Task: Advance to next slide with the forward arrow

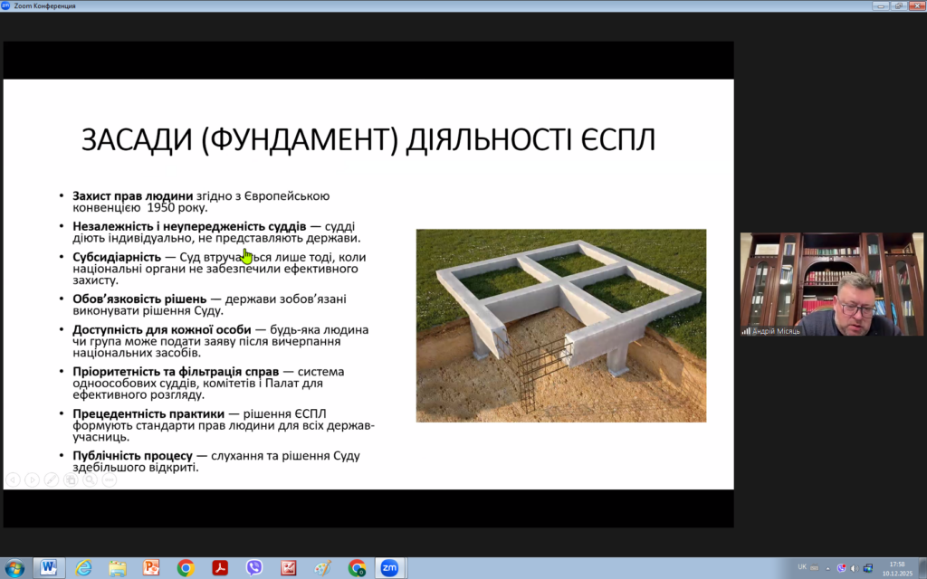Action: tap(32, 479)
